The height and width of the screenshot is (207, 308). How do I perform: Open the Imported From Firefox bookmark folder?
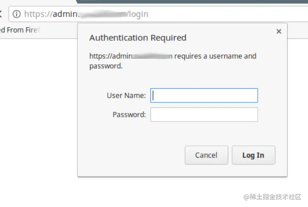point(20,30)
